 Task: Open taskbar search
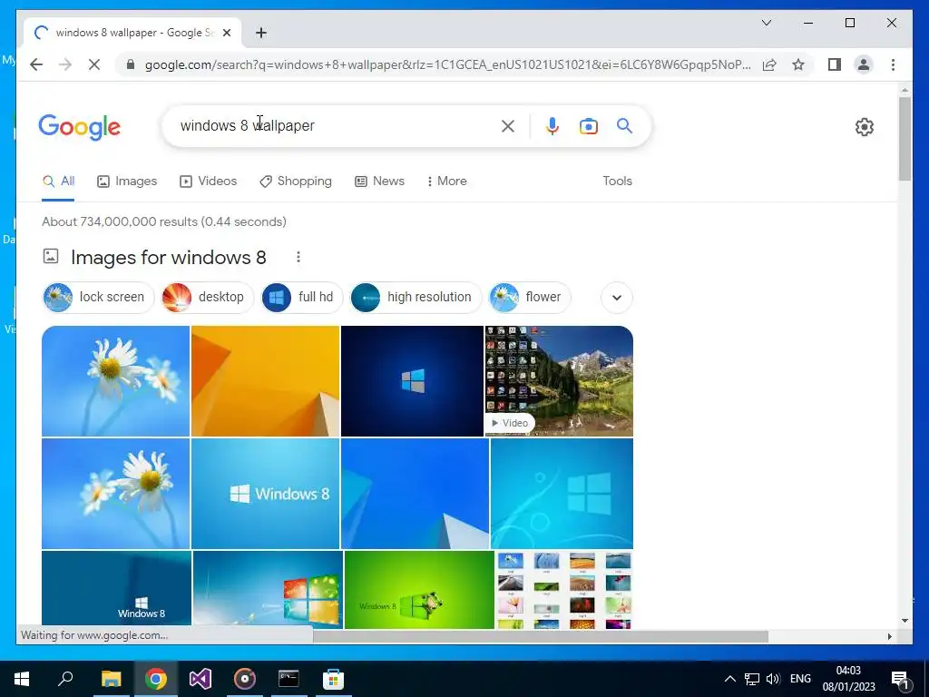(65, 679)
